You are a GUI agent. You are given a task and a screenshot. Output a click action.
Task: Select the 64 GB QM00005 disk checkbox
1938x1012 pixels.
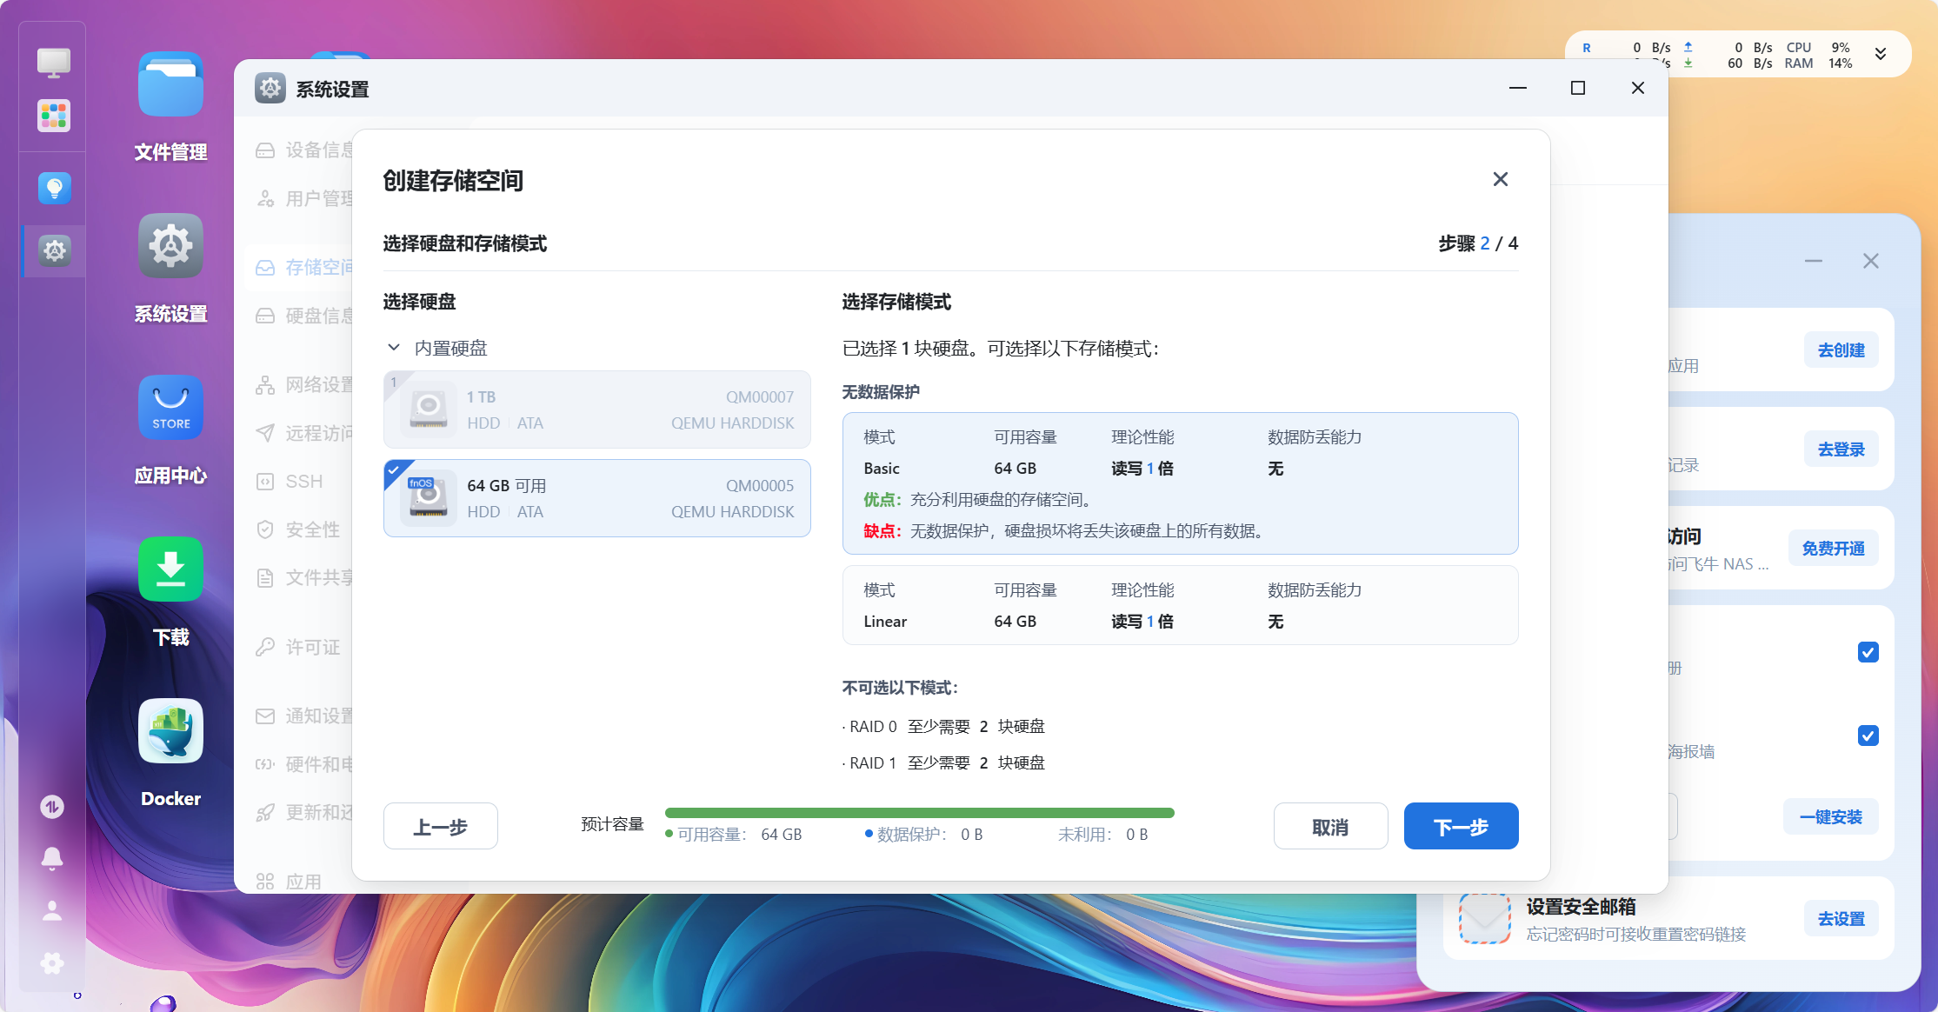click(x=395, y=470)
